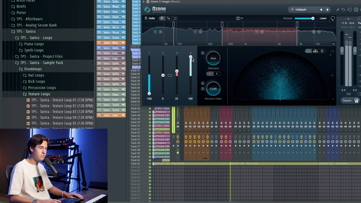The height and width of the screenshot is (203, 361).
Task: Click the Bypass button
Action: tap(347, 100)
